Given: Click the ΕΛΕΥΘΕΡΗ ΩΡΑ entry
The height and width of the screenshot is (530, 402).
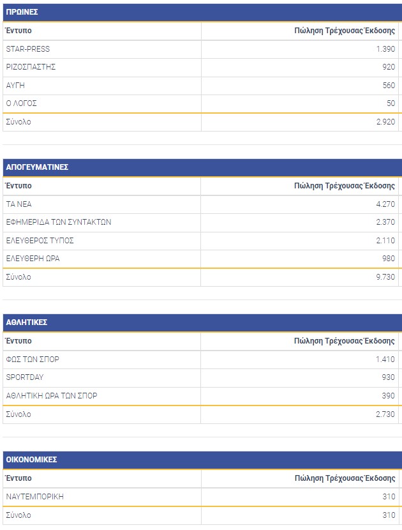Looking at the screenshot, I should [x=33, y=259].
